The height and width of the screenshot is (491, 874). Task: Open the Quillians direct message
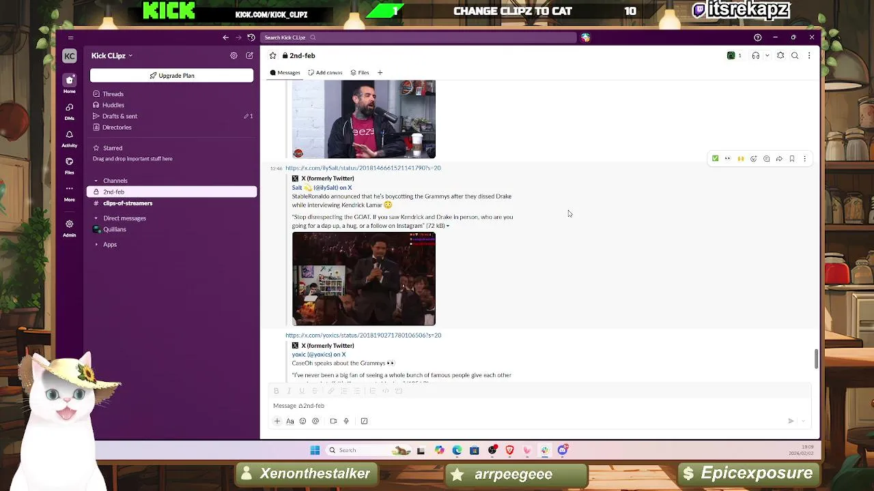point(172,229)
